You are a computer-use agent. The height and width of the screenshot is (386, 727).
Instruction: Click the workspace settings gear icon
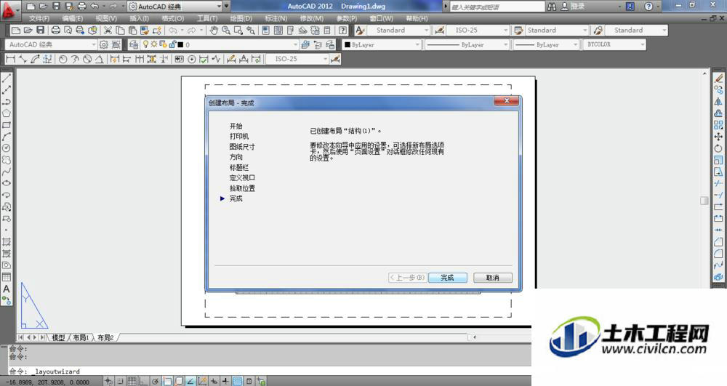coord(104,44)
